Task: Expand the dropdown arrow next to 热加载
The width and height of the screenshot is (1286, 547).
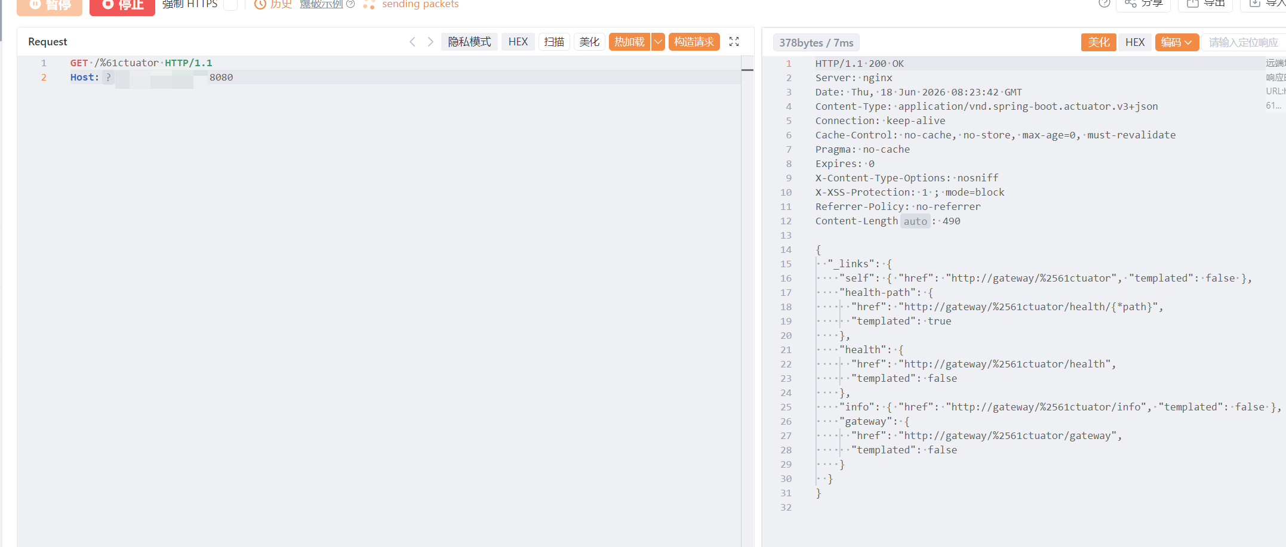Action: 658,42
